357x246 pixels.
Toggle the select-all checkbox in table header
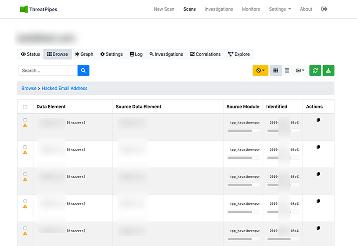(x=25, y=107)
